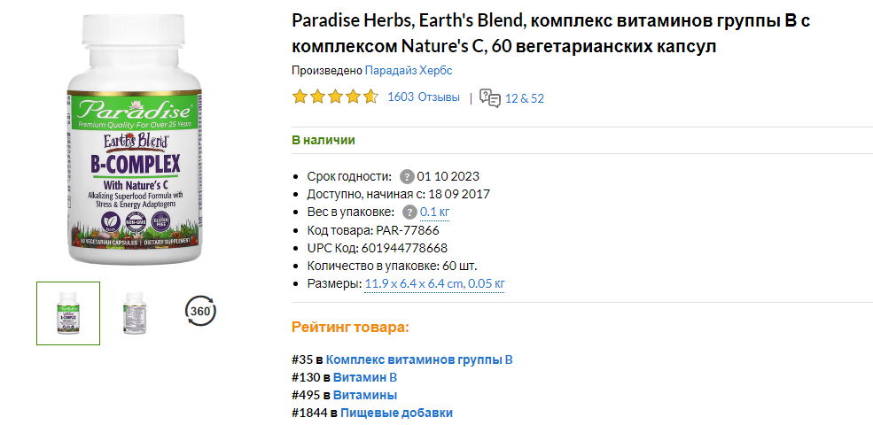Click the 12 & 52 questions link
Screen dimensions: 873x425
coord(525,98)
